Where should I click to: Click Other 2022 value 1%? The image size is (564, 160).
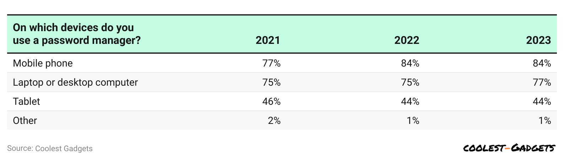(413, 121)
